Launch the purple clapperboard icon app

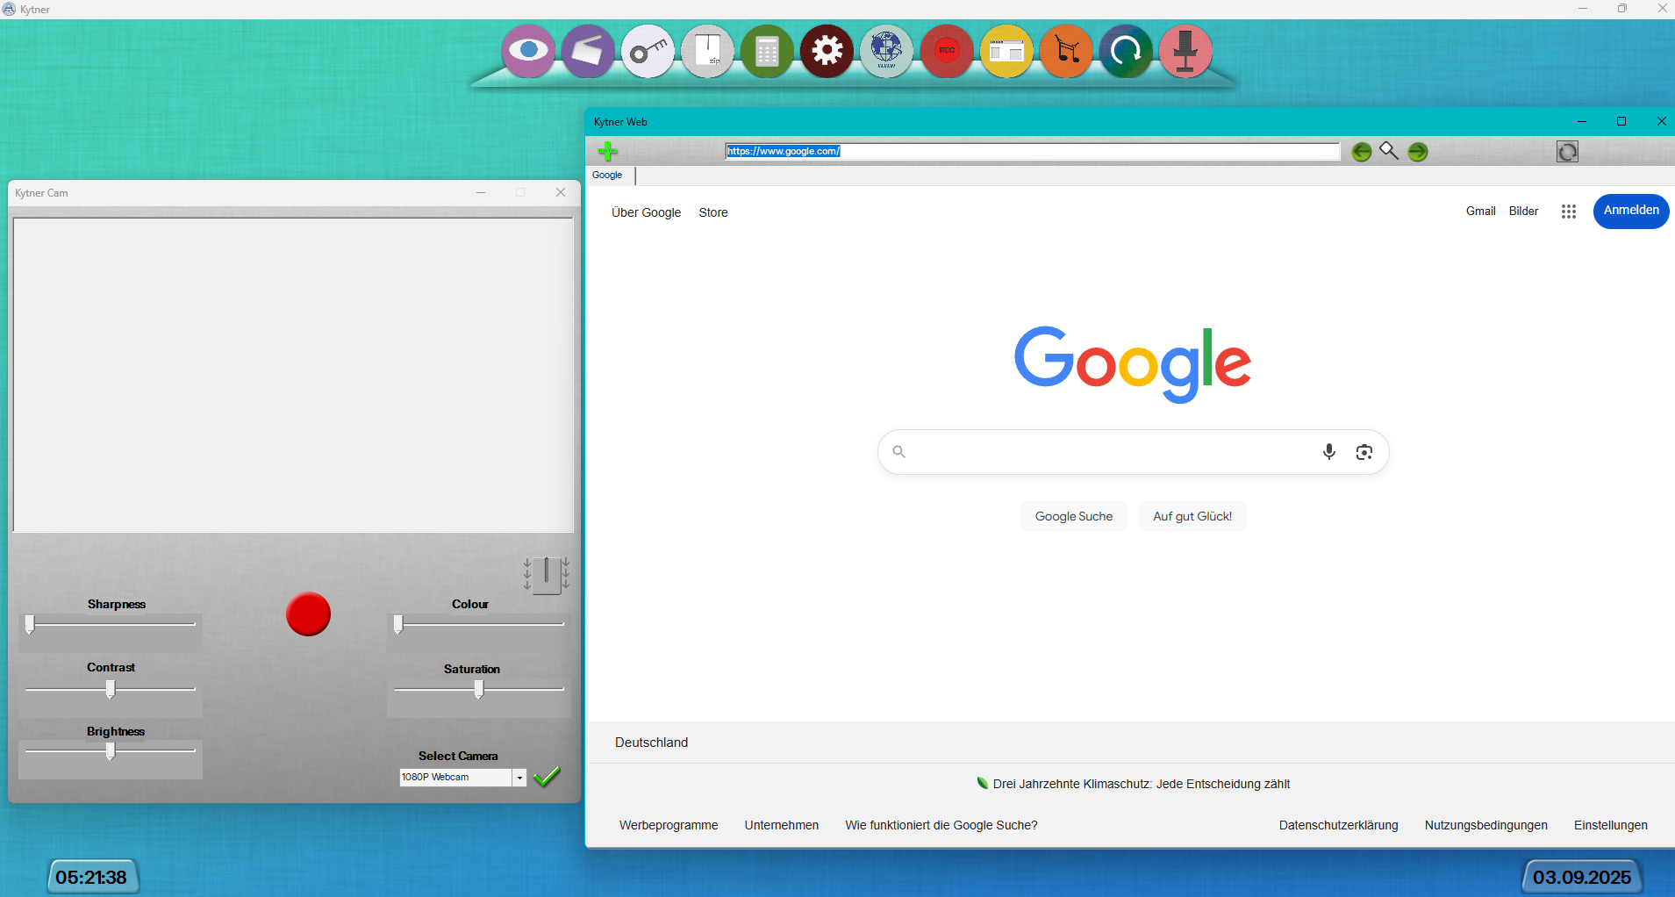point(588,51)
